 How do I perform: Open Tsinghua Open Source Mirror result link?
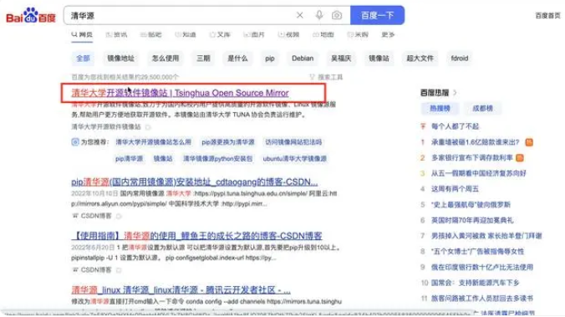click(180, 93)
